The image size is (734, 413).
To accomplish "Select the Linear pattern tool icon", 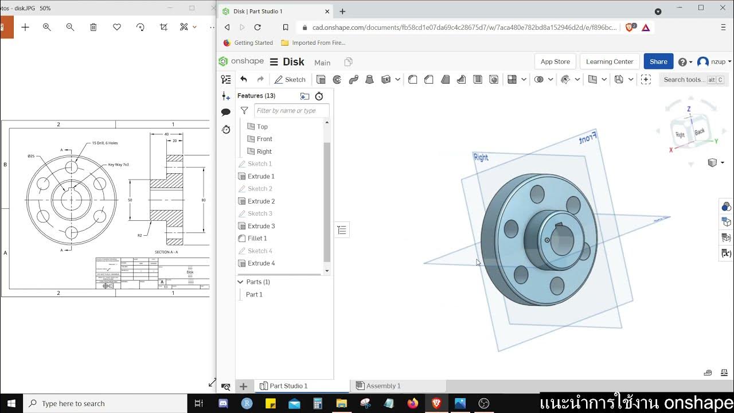I will tap(512, 80).
